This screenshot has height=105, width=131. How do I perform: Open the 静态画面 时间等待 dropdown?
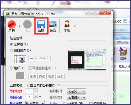[35, 103]
